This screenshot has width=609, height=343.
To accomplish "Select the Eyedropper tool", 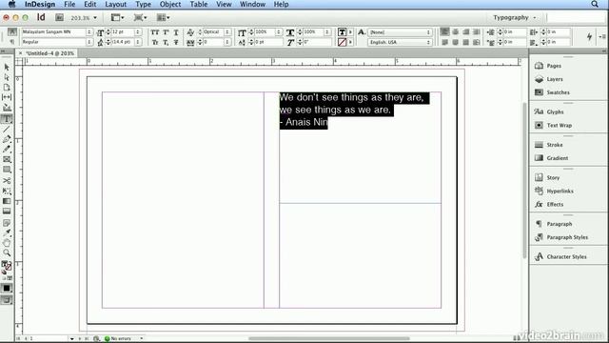I will pos(7,232).
